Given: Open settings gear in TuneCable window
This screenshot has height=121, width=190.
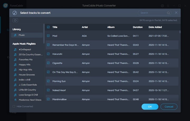Looking at the screenshot, I should pos(162,6).
